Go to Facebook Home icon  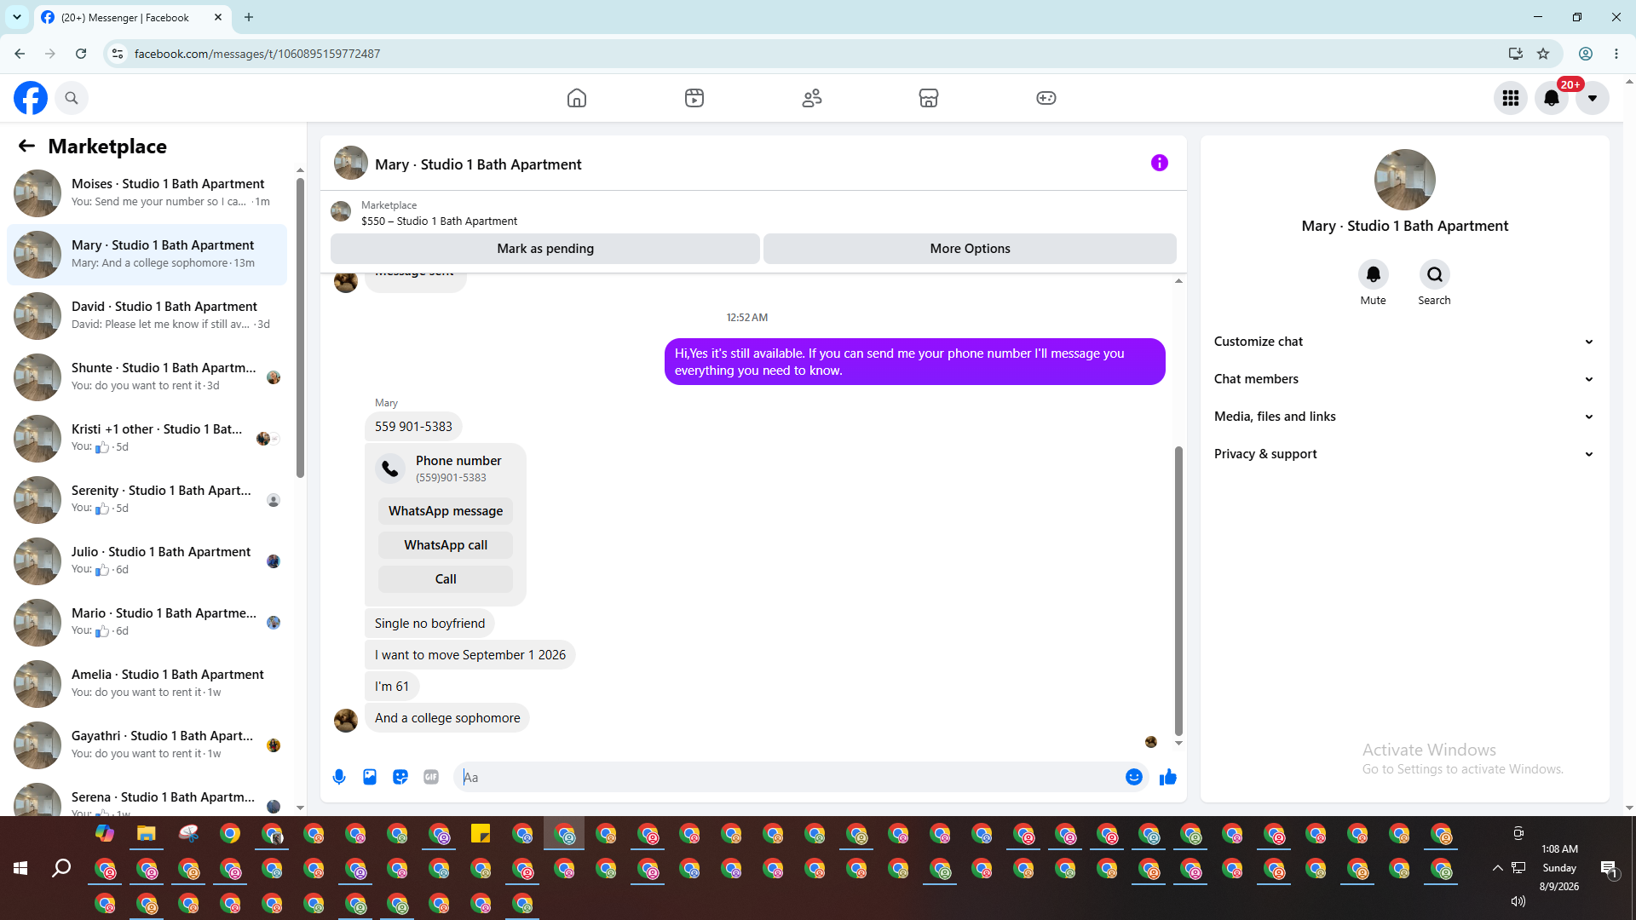click(577, 98)
